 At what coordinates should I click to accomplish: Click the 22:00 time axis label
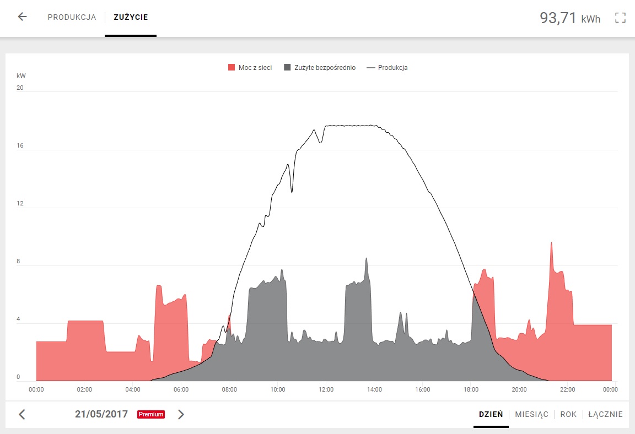[x=567, y=389]
